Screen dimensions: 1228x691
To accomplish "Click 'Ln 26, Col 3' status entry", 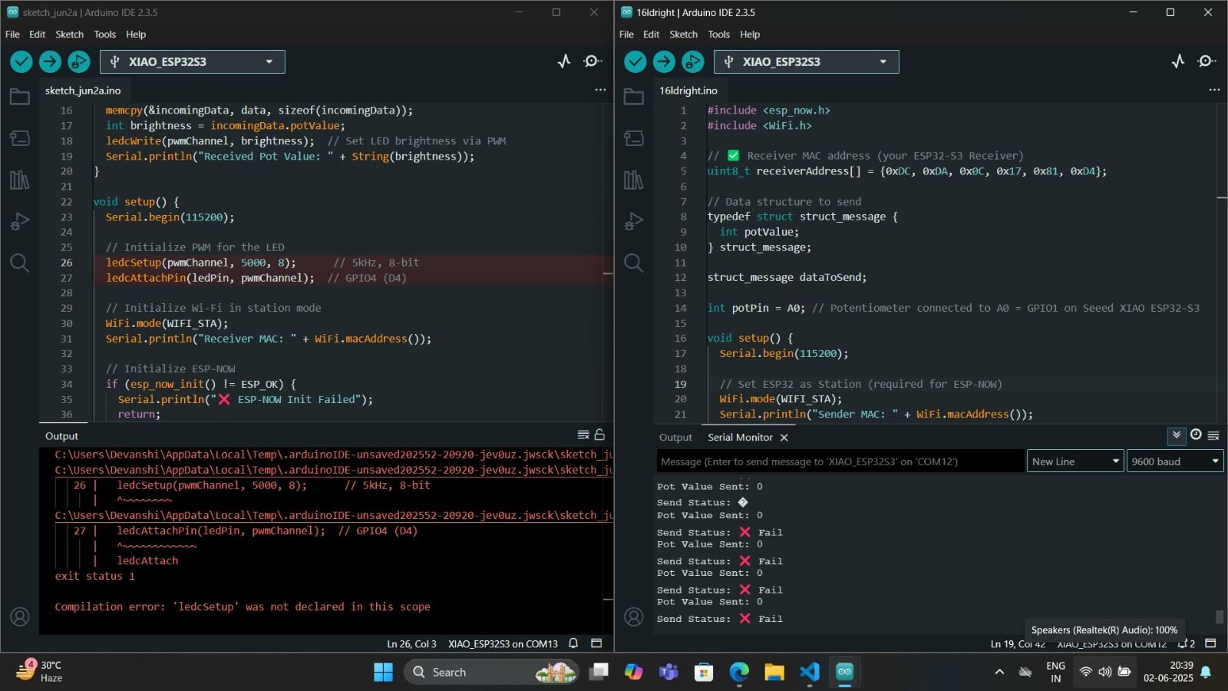I will tap(411, 644).
